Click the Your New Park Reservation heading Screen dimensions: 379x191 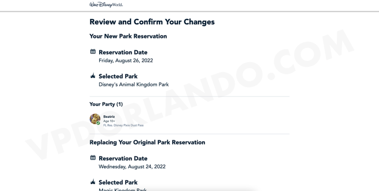pos(128,36)
